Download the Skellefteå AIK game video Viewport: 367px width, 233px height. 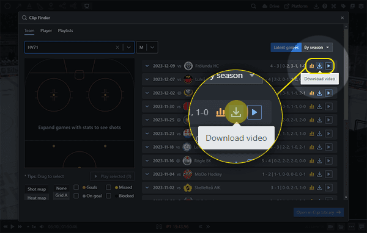tap(319, 187)
